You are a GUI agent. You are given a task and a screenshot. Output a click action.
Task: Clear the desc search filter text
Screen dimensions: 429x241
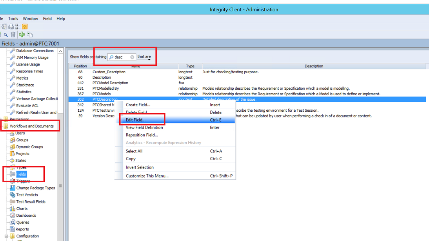tap(132, 57)
